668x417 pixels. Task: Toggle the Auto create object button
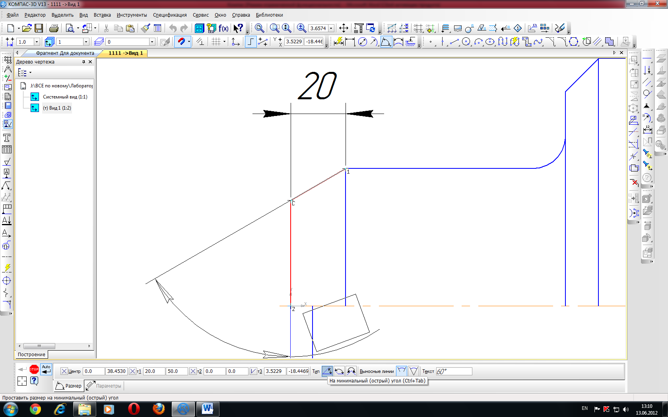[47, 369]
